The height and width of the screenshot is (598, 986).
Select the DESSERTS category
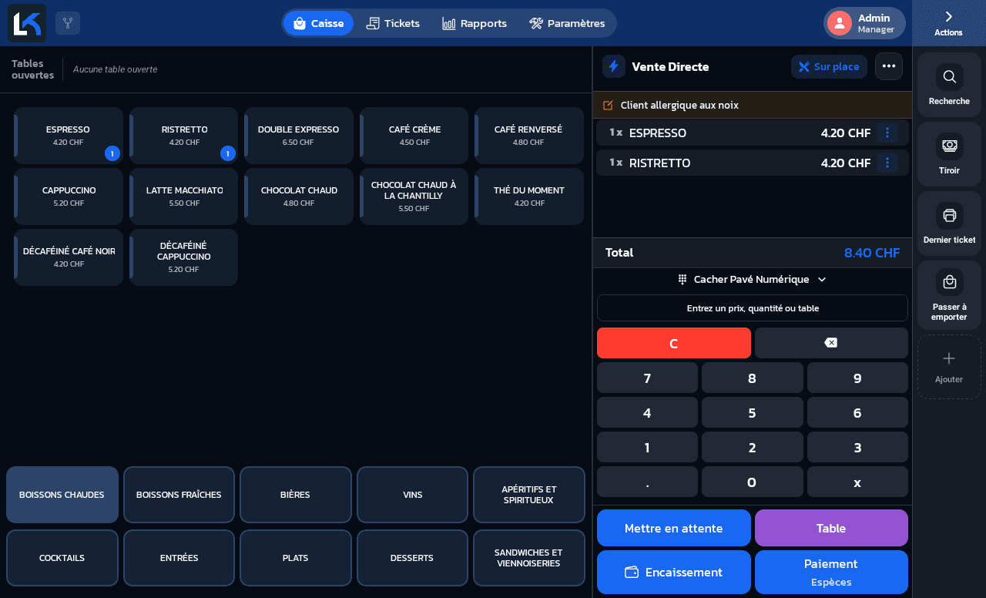click(x=413, y=558)
